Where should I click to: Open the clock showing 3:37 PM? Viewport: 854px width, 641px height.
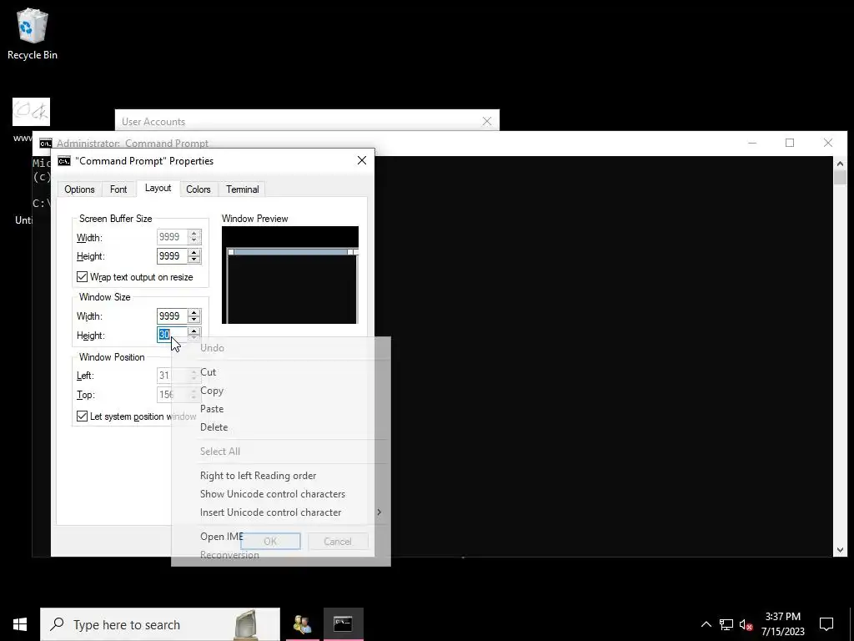pos(782,624)
